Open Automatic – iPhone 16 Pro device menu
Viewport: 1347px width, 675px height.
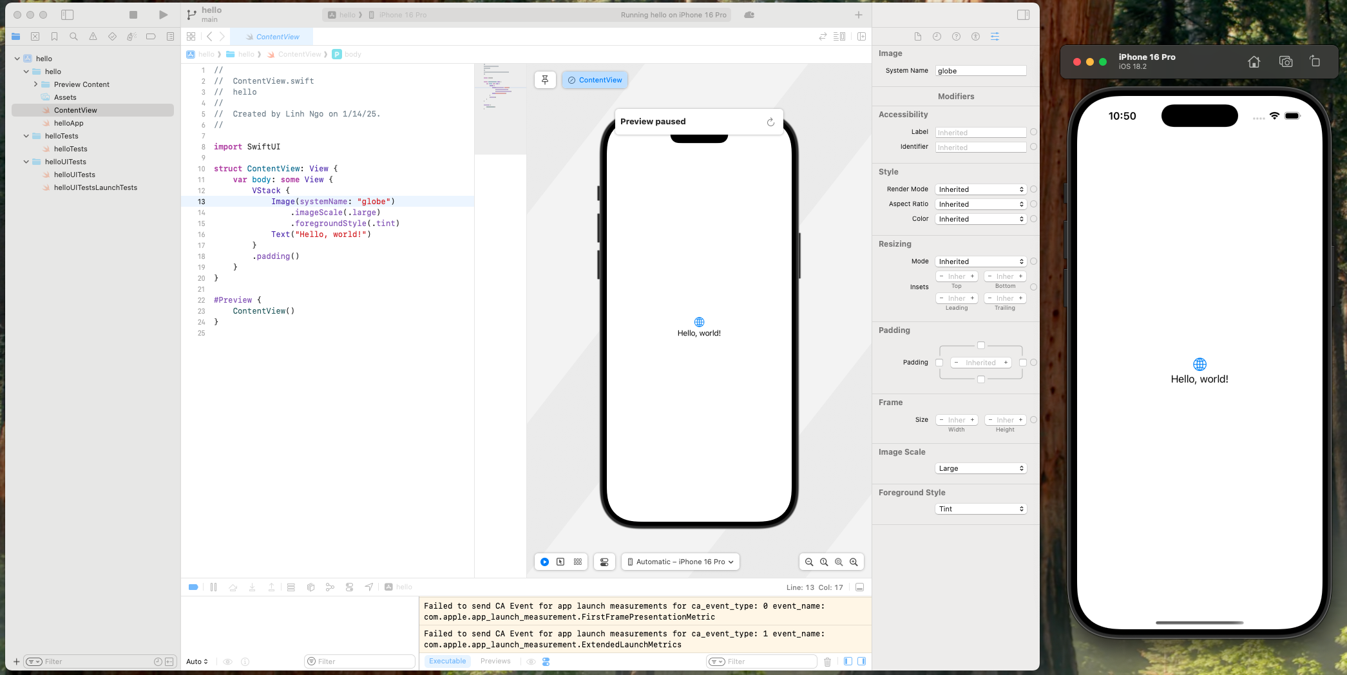click(x=680, y=562)
